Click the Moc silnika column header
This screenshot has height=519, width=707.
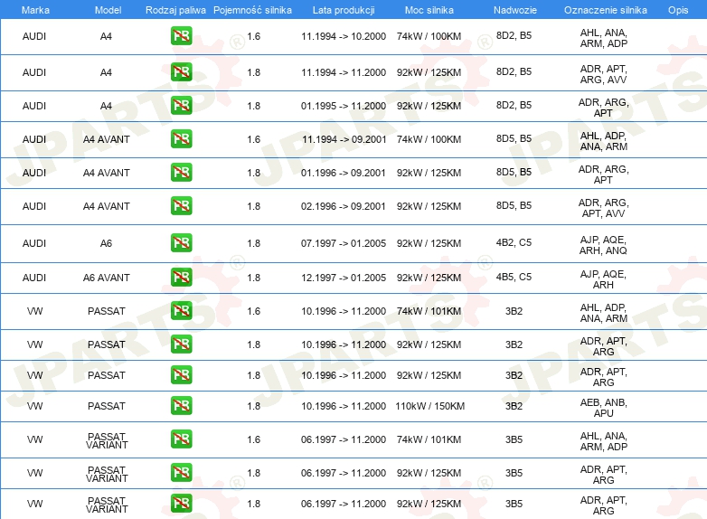click(429, 10)
